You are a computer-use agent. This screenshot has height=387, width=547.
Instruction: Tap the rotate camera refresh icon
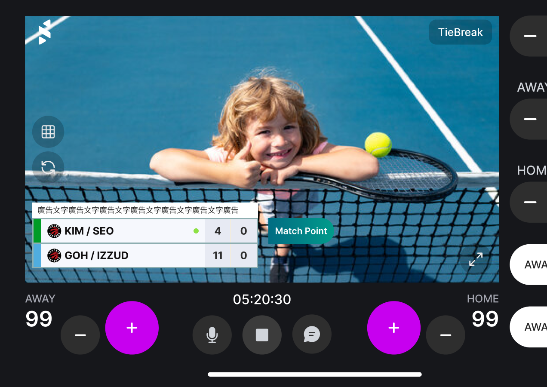tap(48, 167)
